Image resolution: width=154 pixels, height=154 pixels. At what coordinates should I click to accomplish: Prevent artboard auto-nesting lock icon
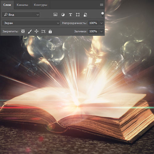click(43, 31)
